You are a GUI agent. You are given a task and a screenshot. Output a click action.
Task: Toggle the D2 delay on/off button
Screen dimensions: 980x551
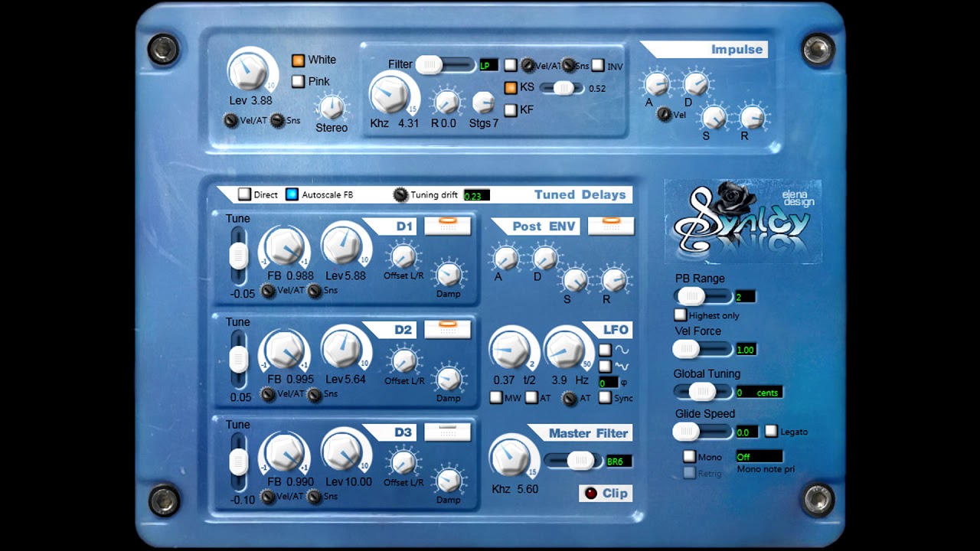pyautogui.click(x=448, y=329)
